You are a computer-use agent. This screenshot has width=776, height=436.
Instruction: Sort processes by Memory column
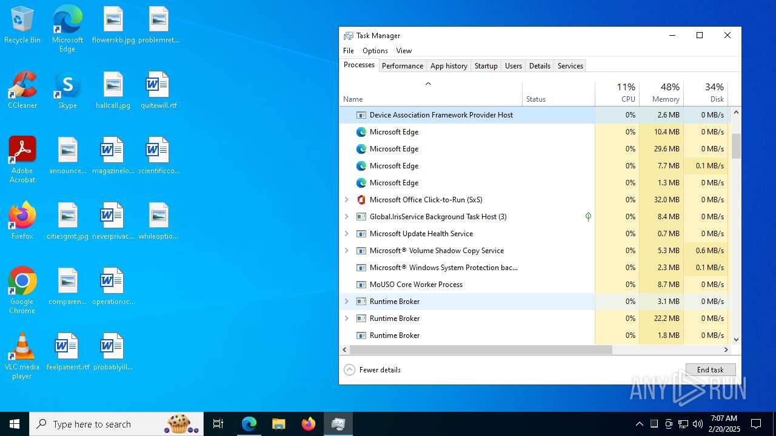point(661,93)
